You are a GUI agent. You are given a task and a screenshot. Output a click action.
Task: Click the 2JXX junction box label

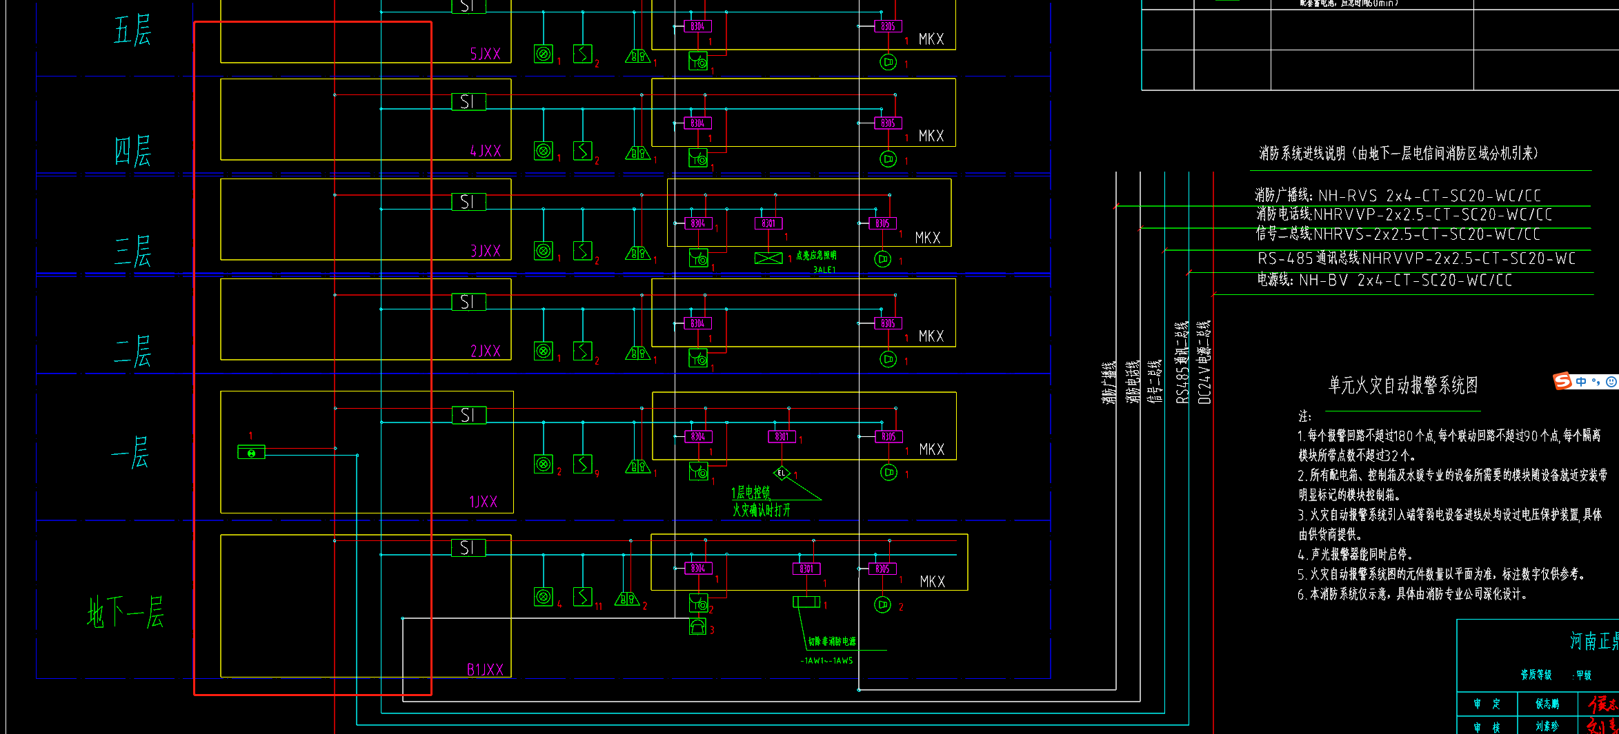(486, 351)
